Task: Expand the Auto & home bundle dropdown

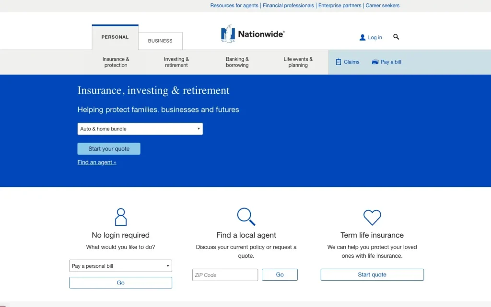Action: (x=140, y=129)
